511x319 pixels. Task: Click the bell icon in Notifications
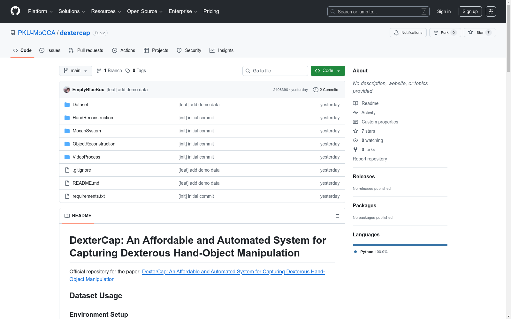396,33
